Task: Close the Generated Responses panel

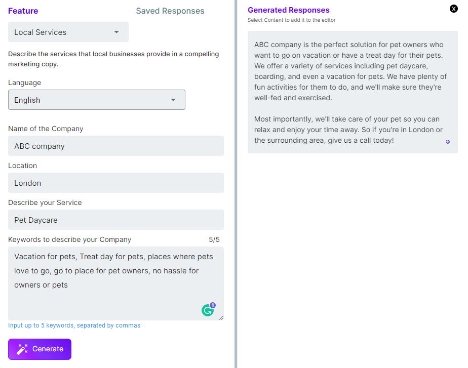Action: pyautogui.click(x=453, y=9)
